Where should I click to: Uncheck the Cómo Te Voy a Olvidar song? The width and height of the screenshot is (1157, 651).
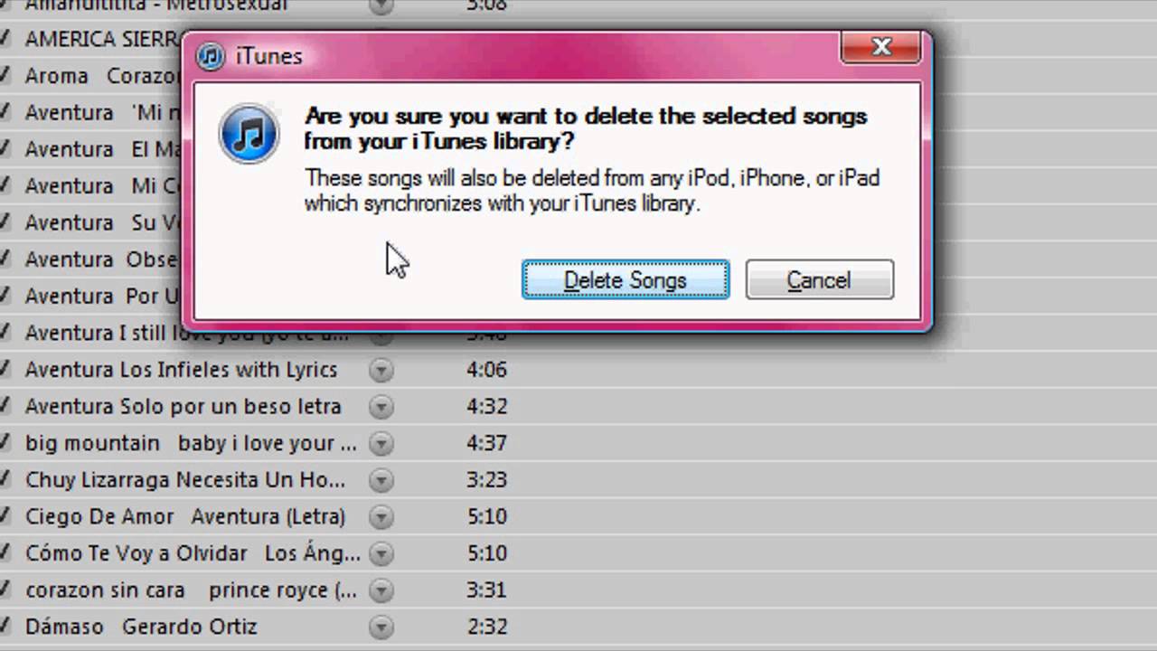(x=5, y=552)
